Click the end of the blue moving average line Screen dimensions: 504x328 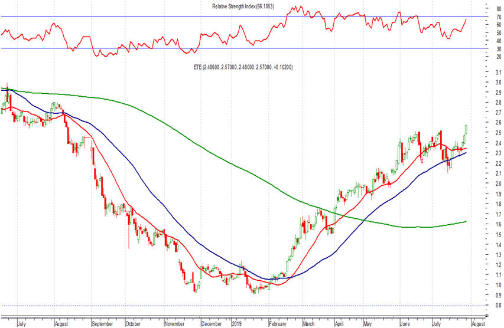[x=466, y=153]
